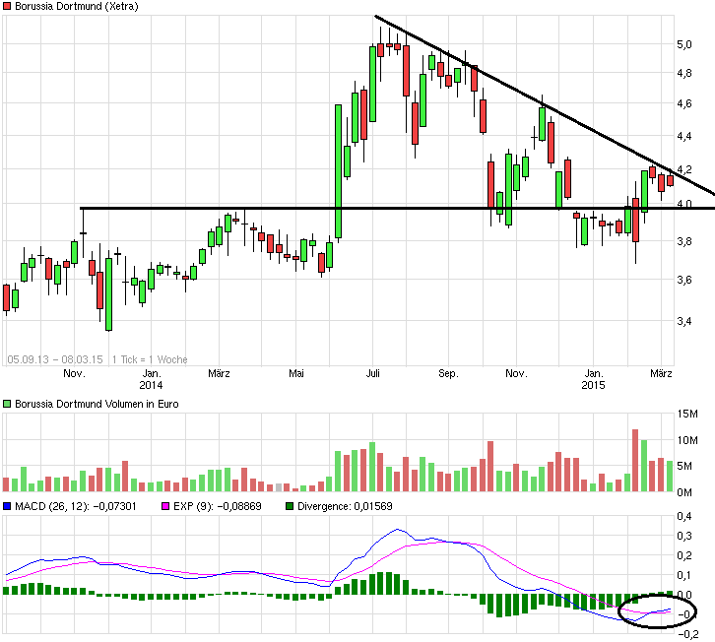Image resolution: width=715 pixels, height=642 pixels.
Task: Click the Jan. 2014 time axis label
Action: tap(151, 380)
